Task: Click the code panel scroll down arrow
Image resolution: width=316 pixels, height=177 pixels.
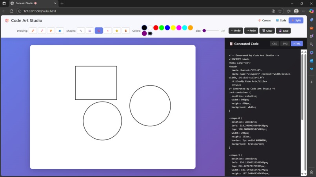Action: 302,174
